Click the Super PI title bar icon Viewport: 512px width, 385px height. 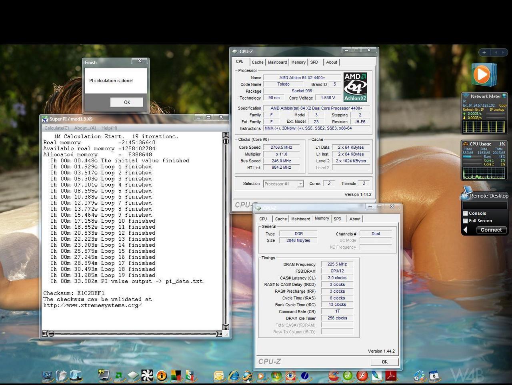45,119
